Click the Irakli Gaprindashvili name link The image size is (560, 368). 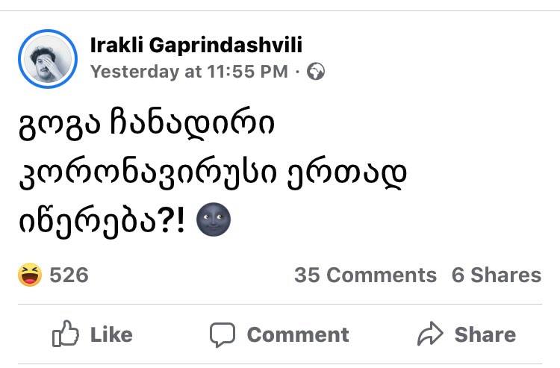[x=196, y=46]
